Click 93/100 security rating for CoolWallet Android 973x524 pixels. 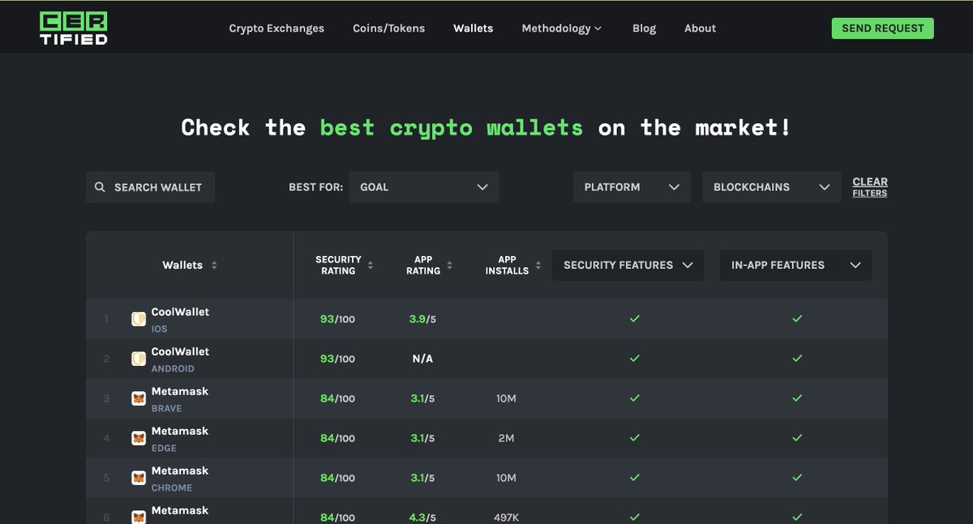337,359
